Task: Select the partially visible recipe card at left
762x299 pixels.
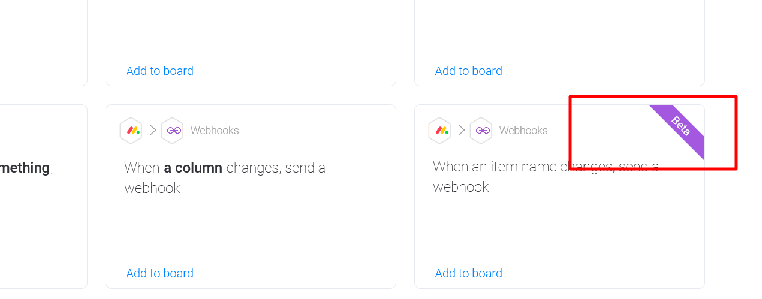Action: (x=43, y=197)
